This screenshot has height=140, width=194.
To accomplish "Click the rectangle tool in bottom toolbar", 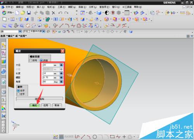I will pyautogui.click(x=112, y=137).
